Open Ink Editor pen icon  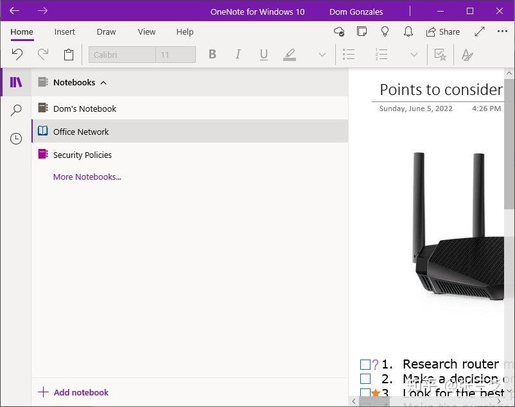pos(467,55)
